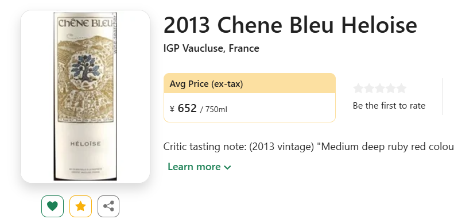
Task: Click the / 750ml bottle size label
Action: click(214, 110)
